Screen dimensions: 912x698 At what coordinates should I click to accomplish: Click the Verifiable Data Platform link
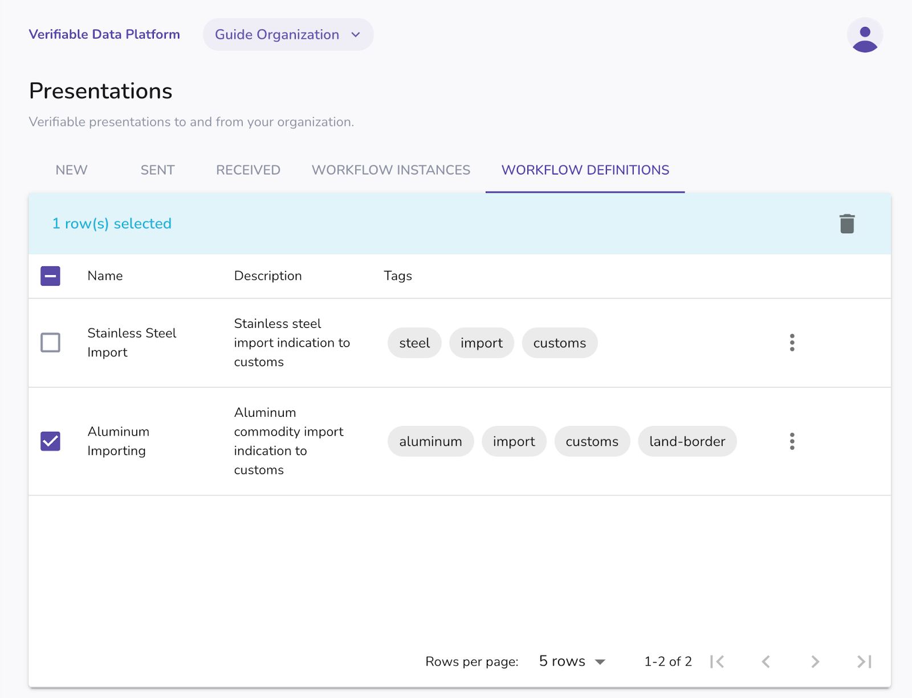pos(104,34)
